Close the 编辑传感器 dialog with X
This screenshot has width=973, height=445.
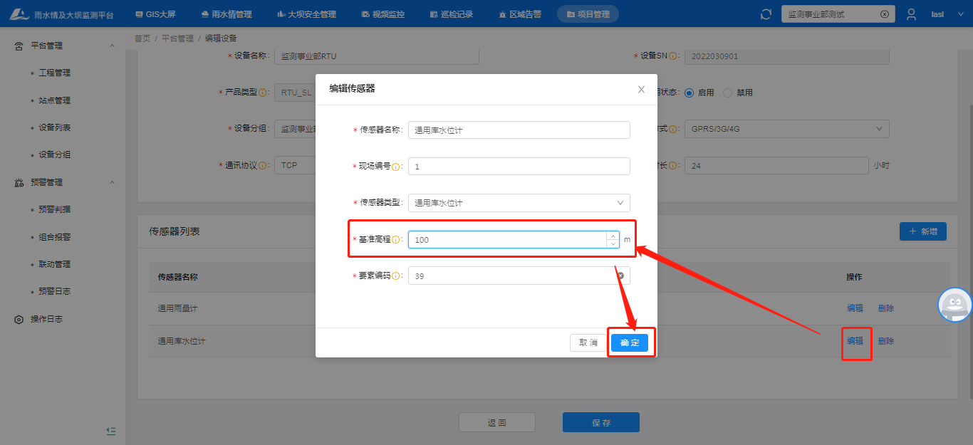(x=641, y=89)
